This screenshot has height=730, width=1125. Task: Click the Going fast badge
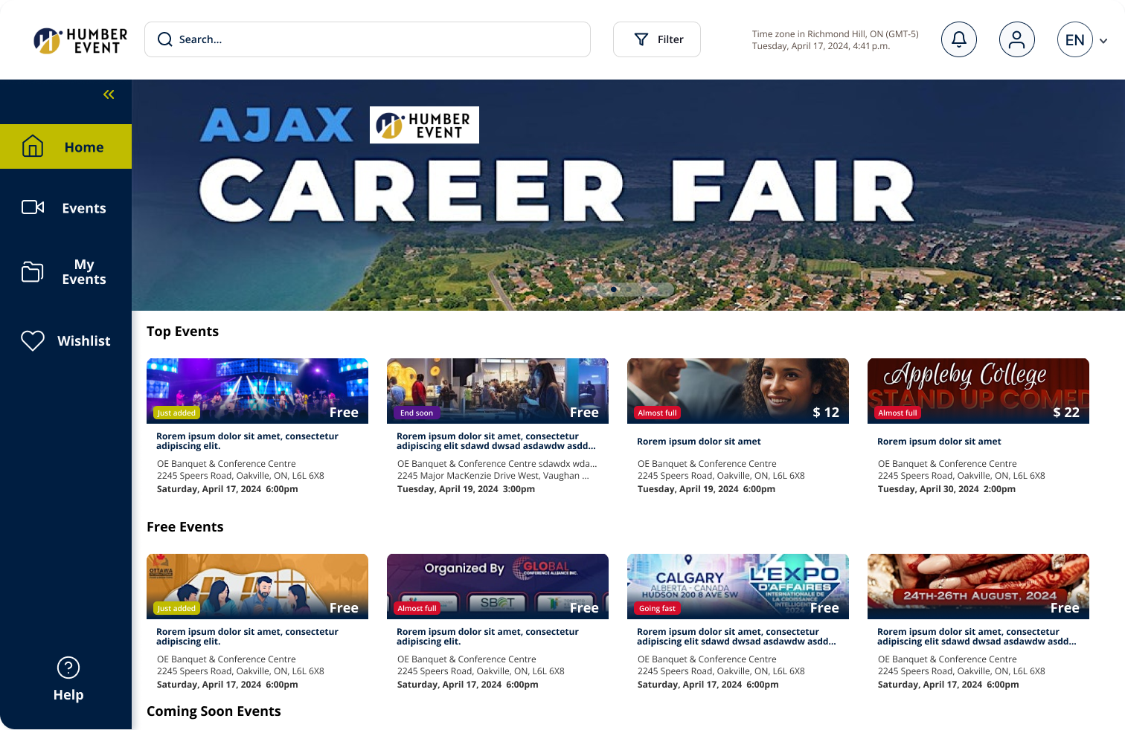pyautogui.click(x=657, y=608)
